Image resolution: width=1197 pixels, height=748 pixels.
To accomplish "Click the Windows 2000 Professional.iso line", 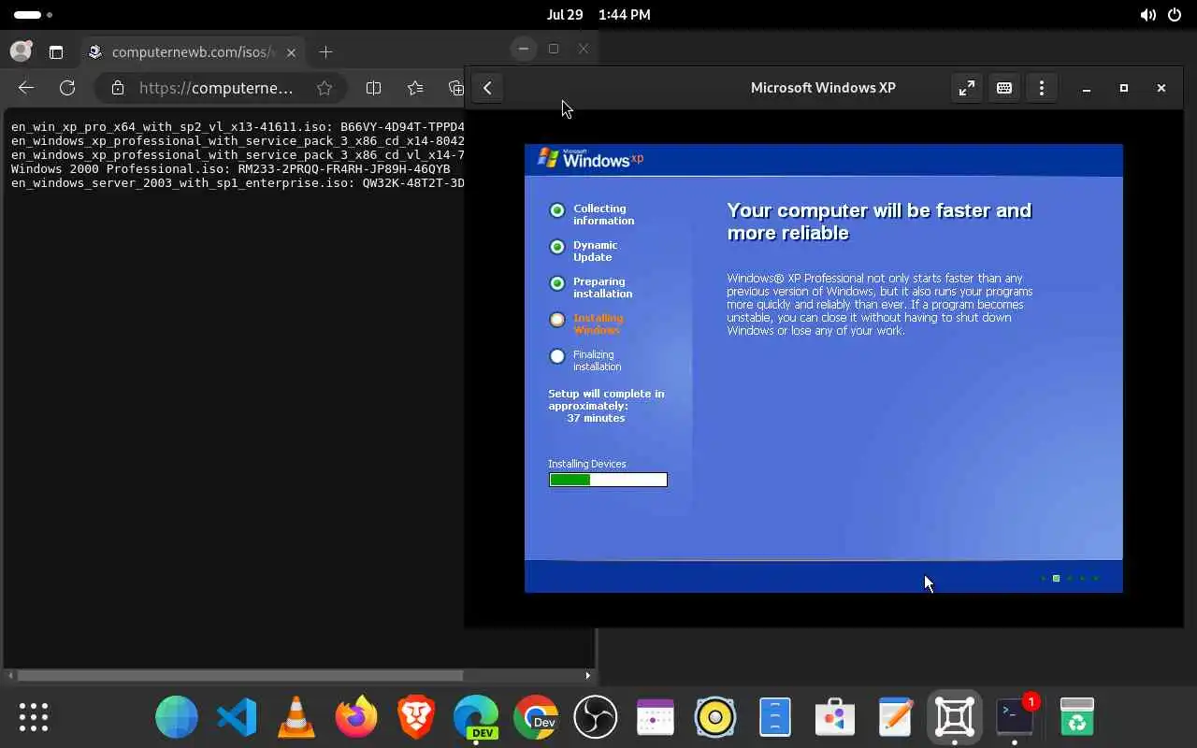I will point(230,169).
